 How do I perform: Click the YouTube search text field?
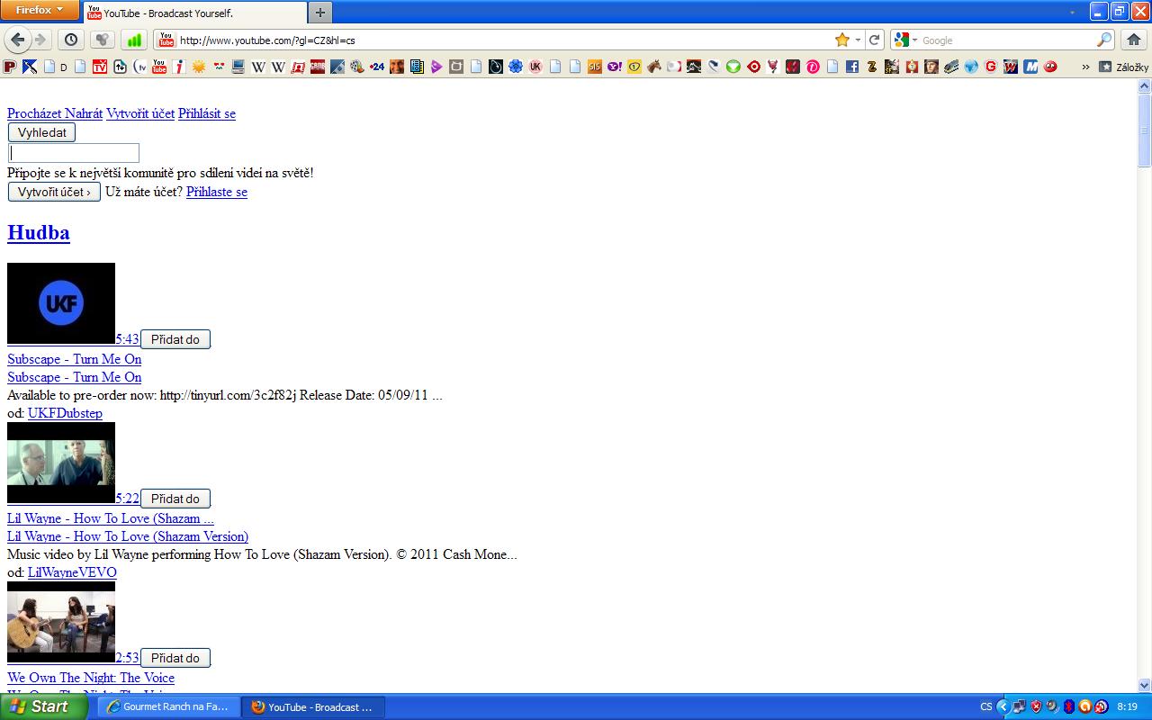74,153
